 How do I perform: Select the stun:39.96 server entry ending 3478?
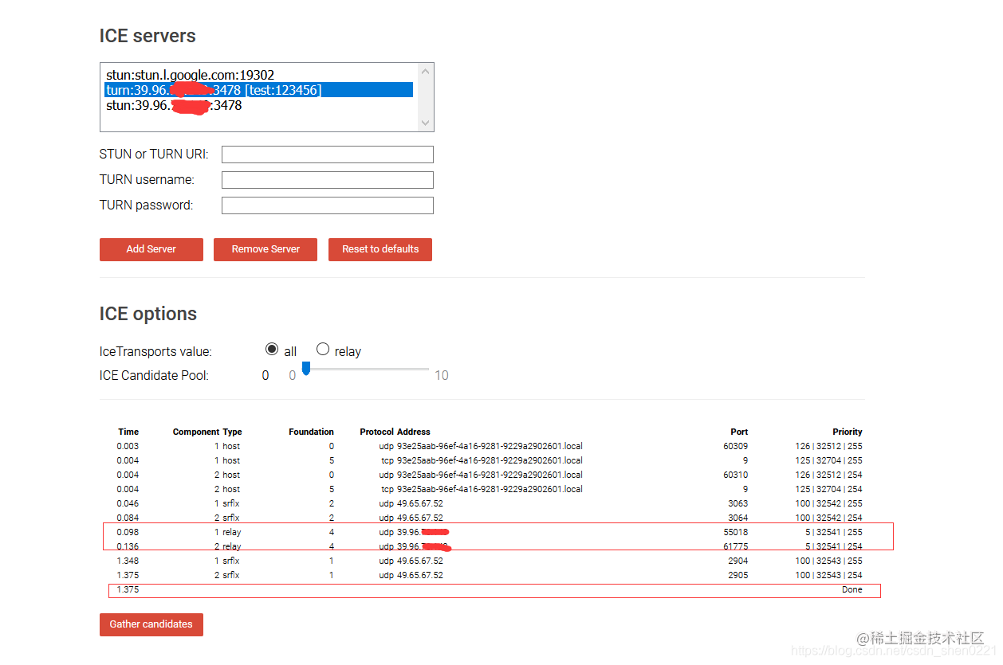point(259,105)
